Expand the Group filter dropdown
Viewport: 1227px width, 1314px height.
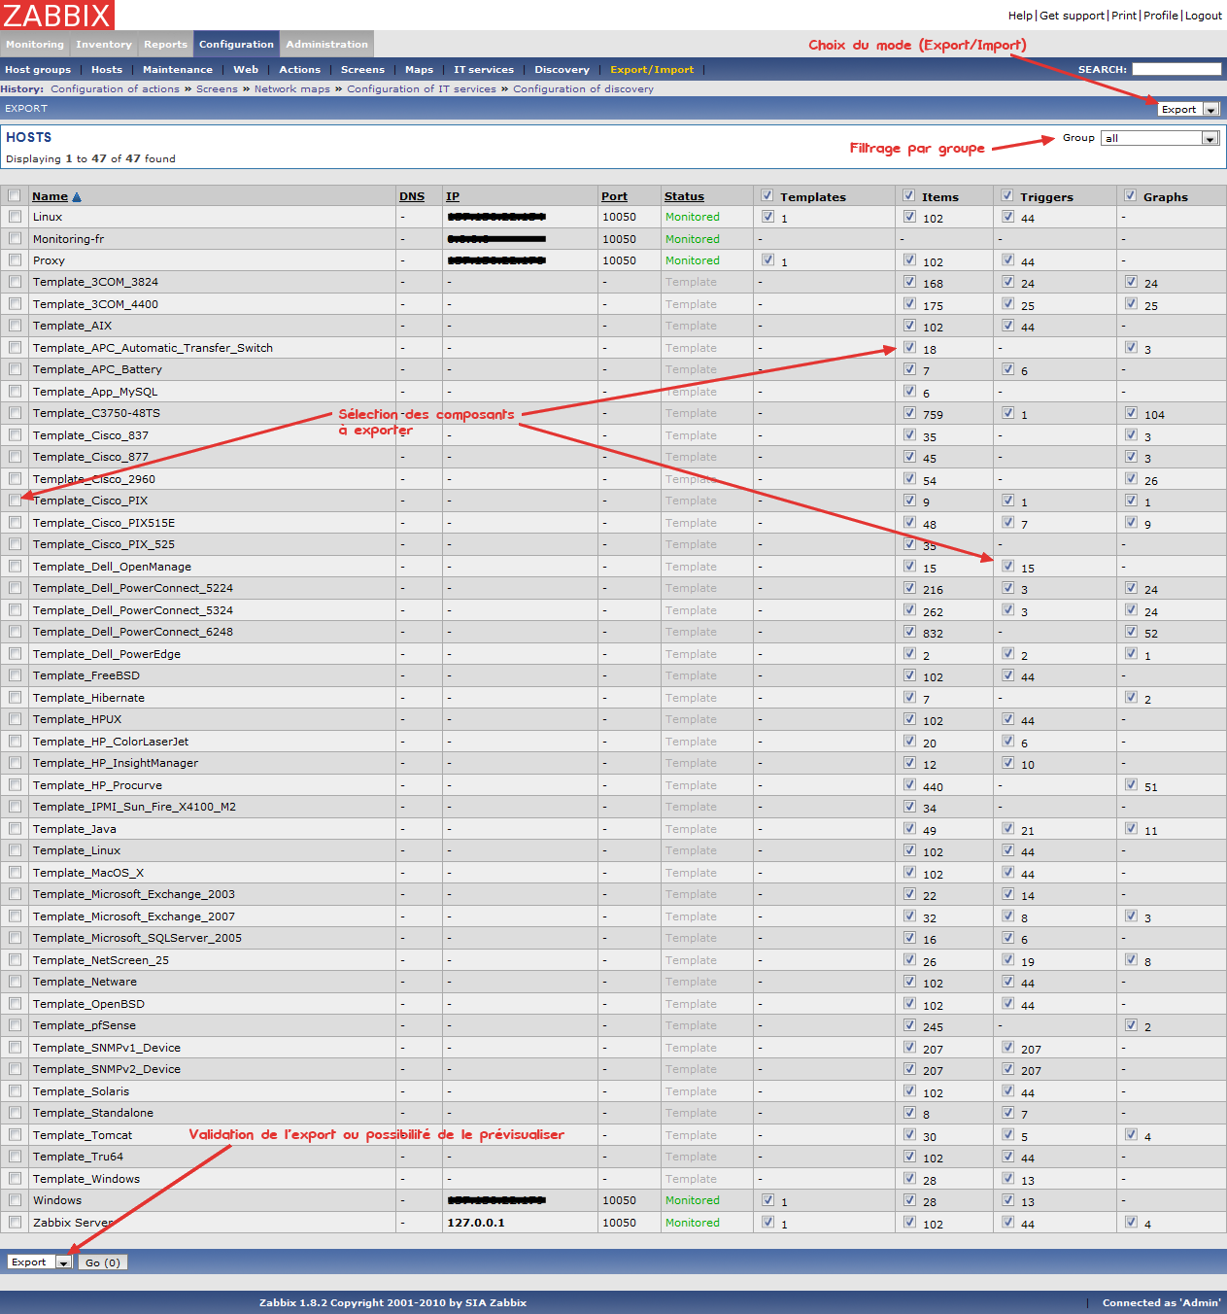(x=1160, y=138)
